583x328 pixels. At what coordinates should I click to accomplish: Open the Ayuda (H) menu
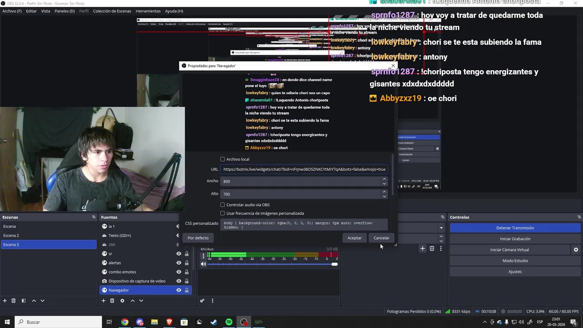[174, 11]
